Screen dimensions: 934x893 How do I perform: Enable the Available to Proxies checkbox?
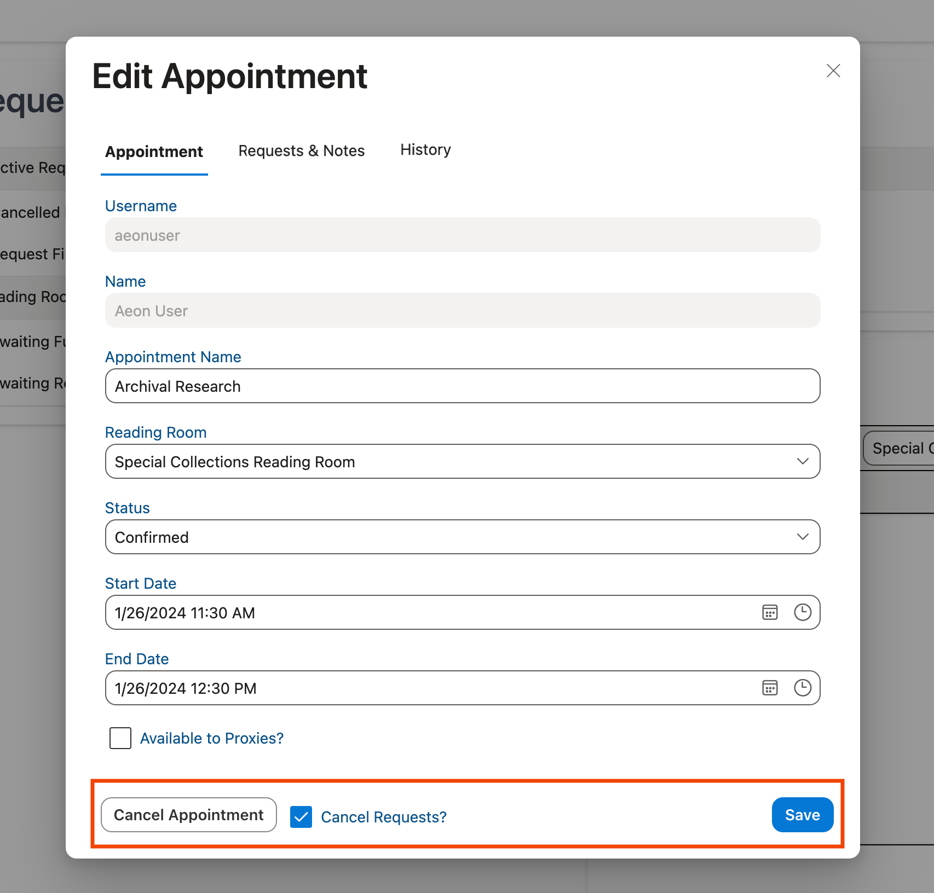pyautogui.click(x=120, y=738)
